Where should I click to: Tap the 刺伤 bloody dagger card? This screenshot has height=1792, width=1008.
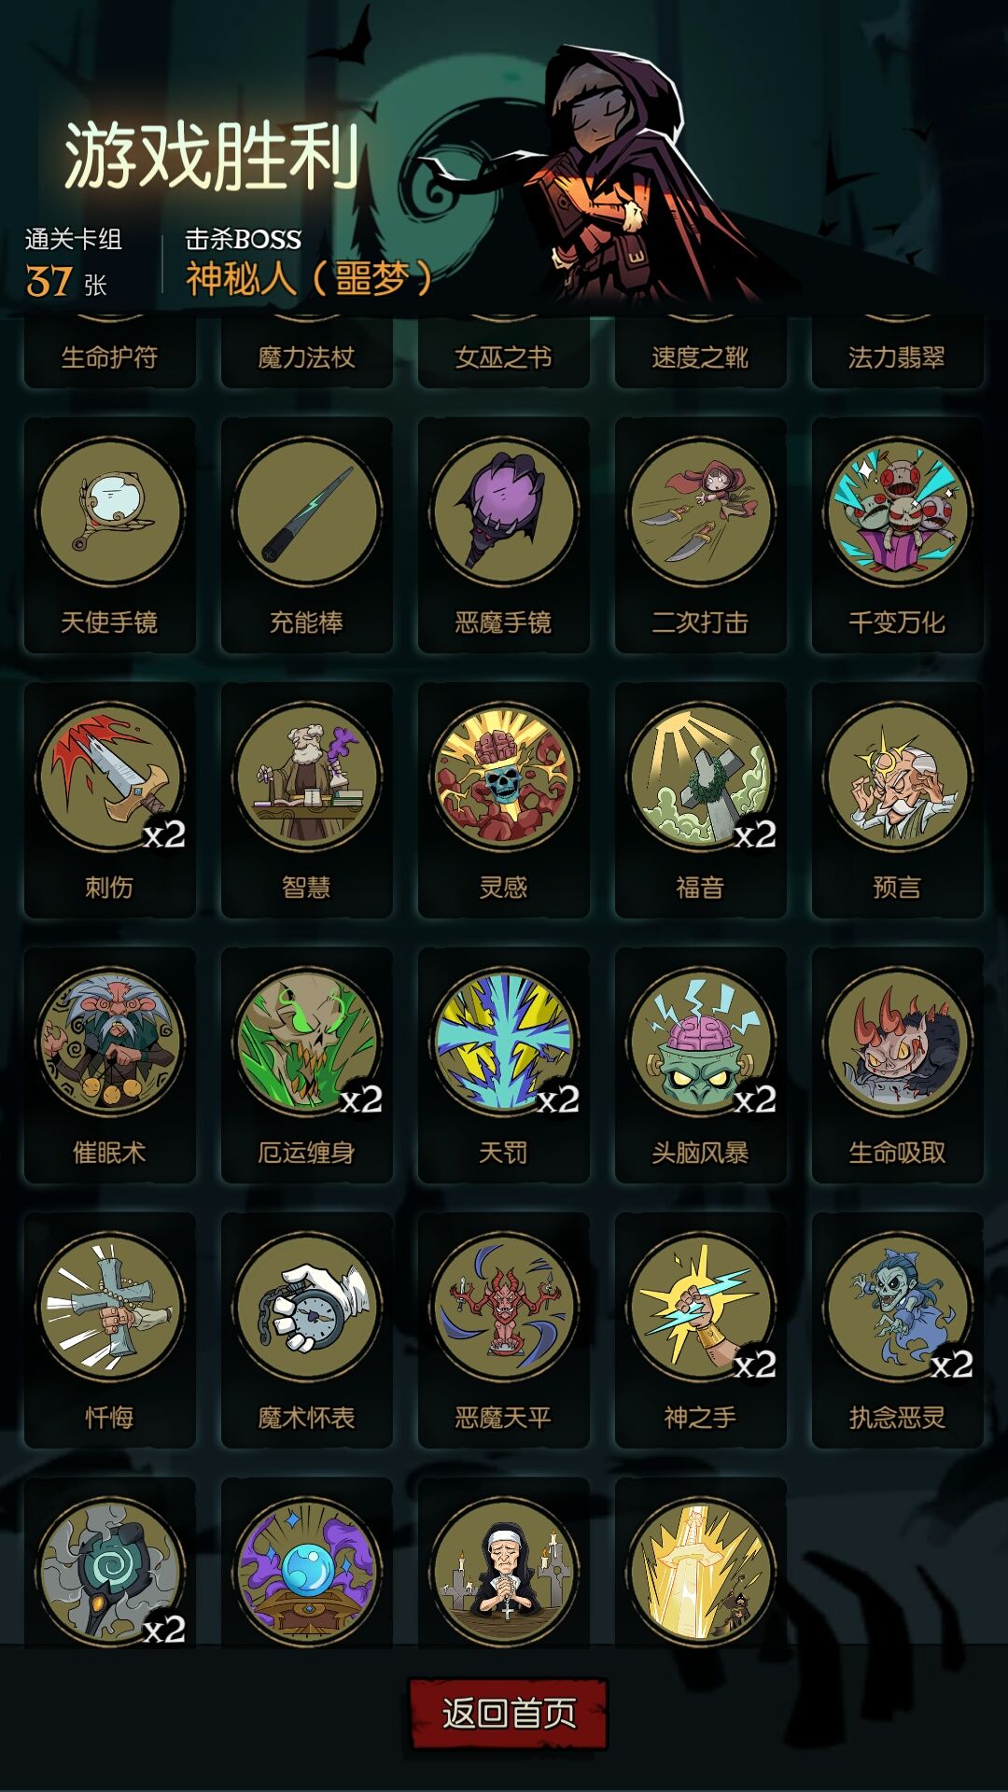tap(110, 800)
